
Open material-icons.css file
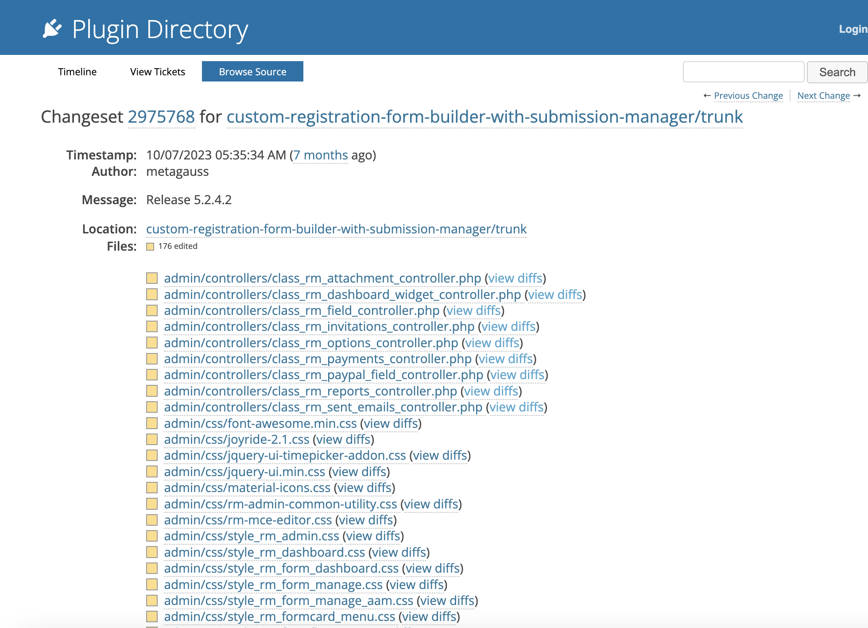click(x=247, y=488)
